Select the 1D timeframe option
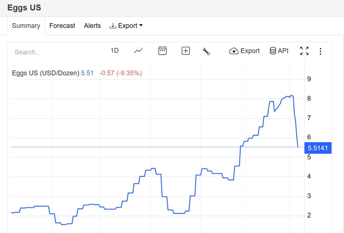 click(x=115, y=51)
